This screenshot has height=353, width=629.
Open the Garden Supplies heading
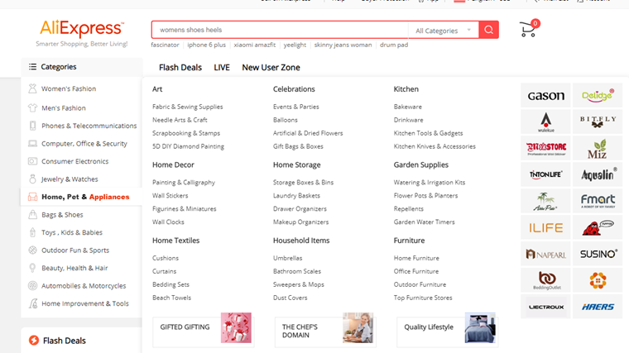[420, 165]
